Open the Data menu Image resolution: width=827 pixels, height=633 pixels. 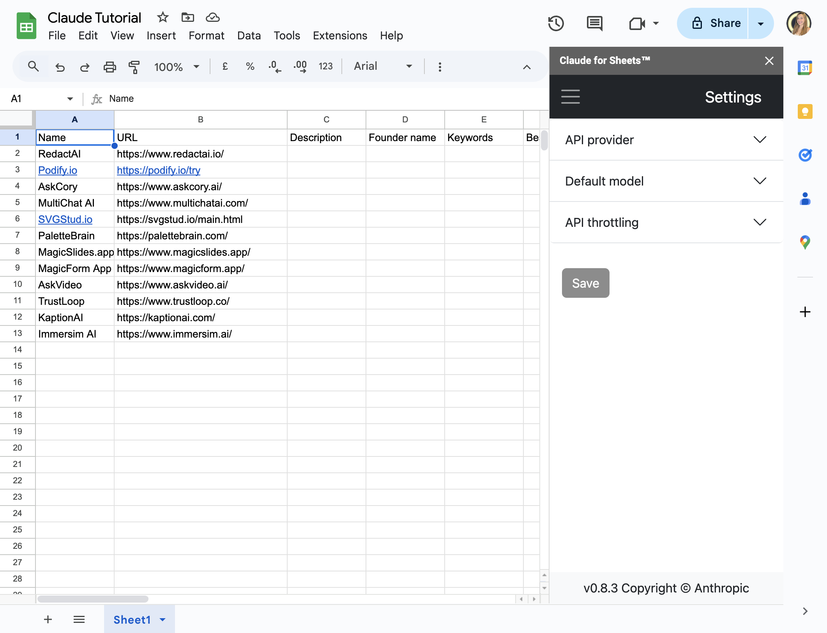[x=249, y=36]
